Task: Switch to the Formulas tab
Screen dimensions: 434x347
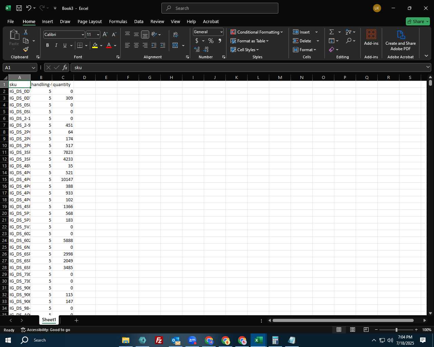Action: 118,21
